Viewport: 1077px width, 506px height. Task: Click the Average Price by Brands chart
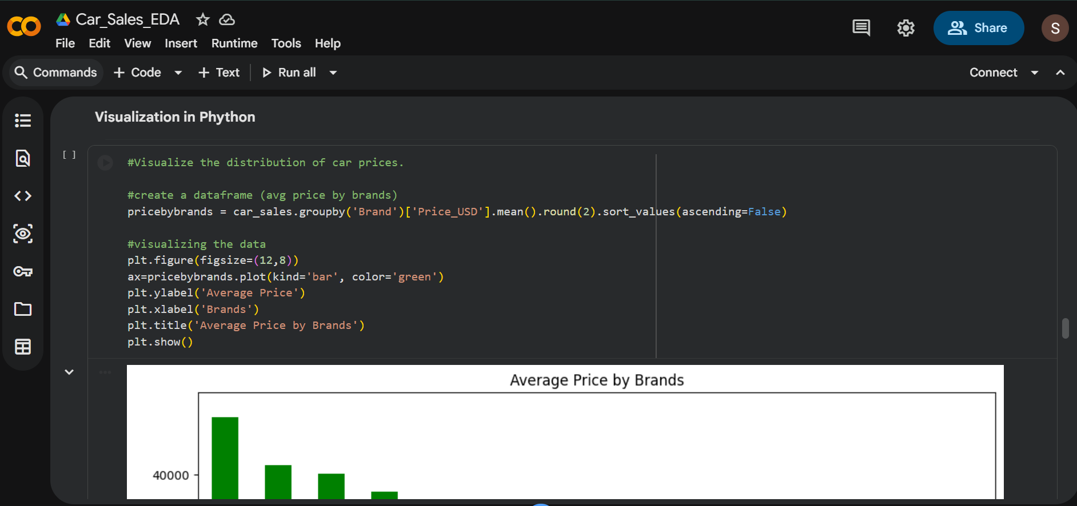(x=565, y=432)
